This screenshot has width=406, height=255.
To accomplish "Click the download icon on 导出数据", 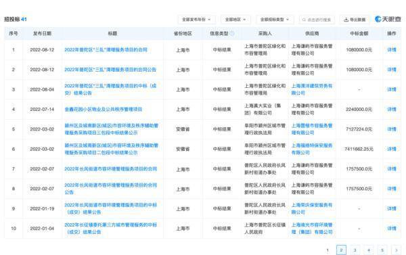I will point(346,20).
